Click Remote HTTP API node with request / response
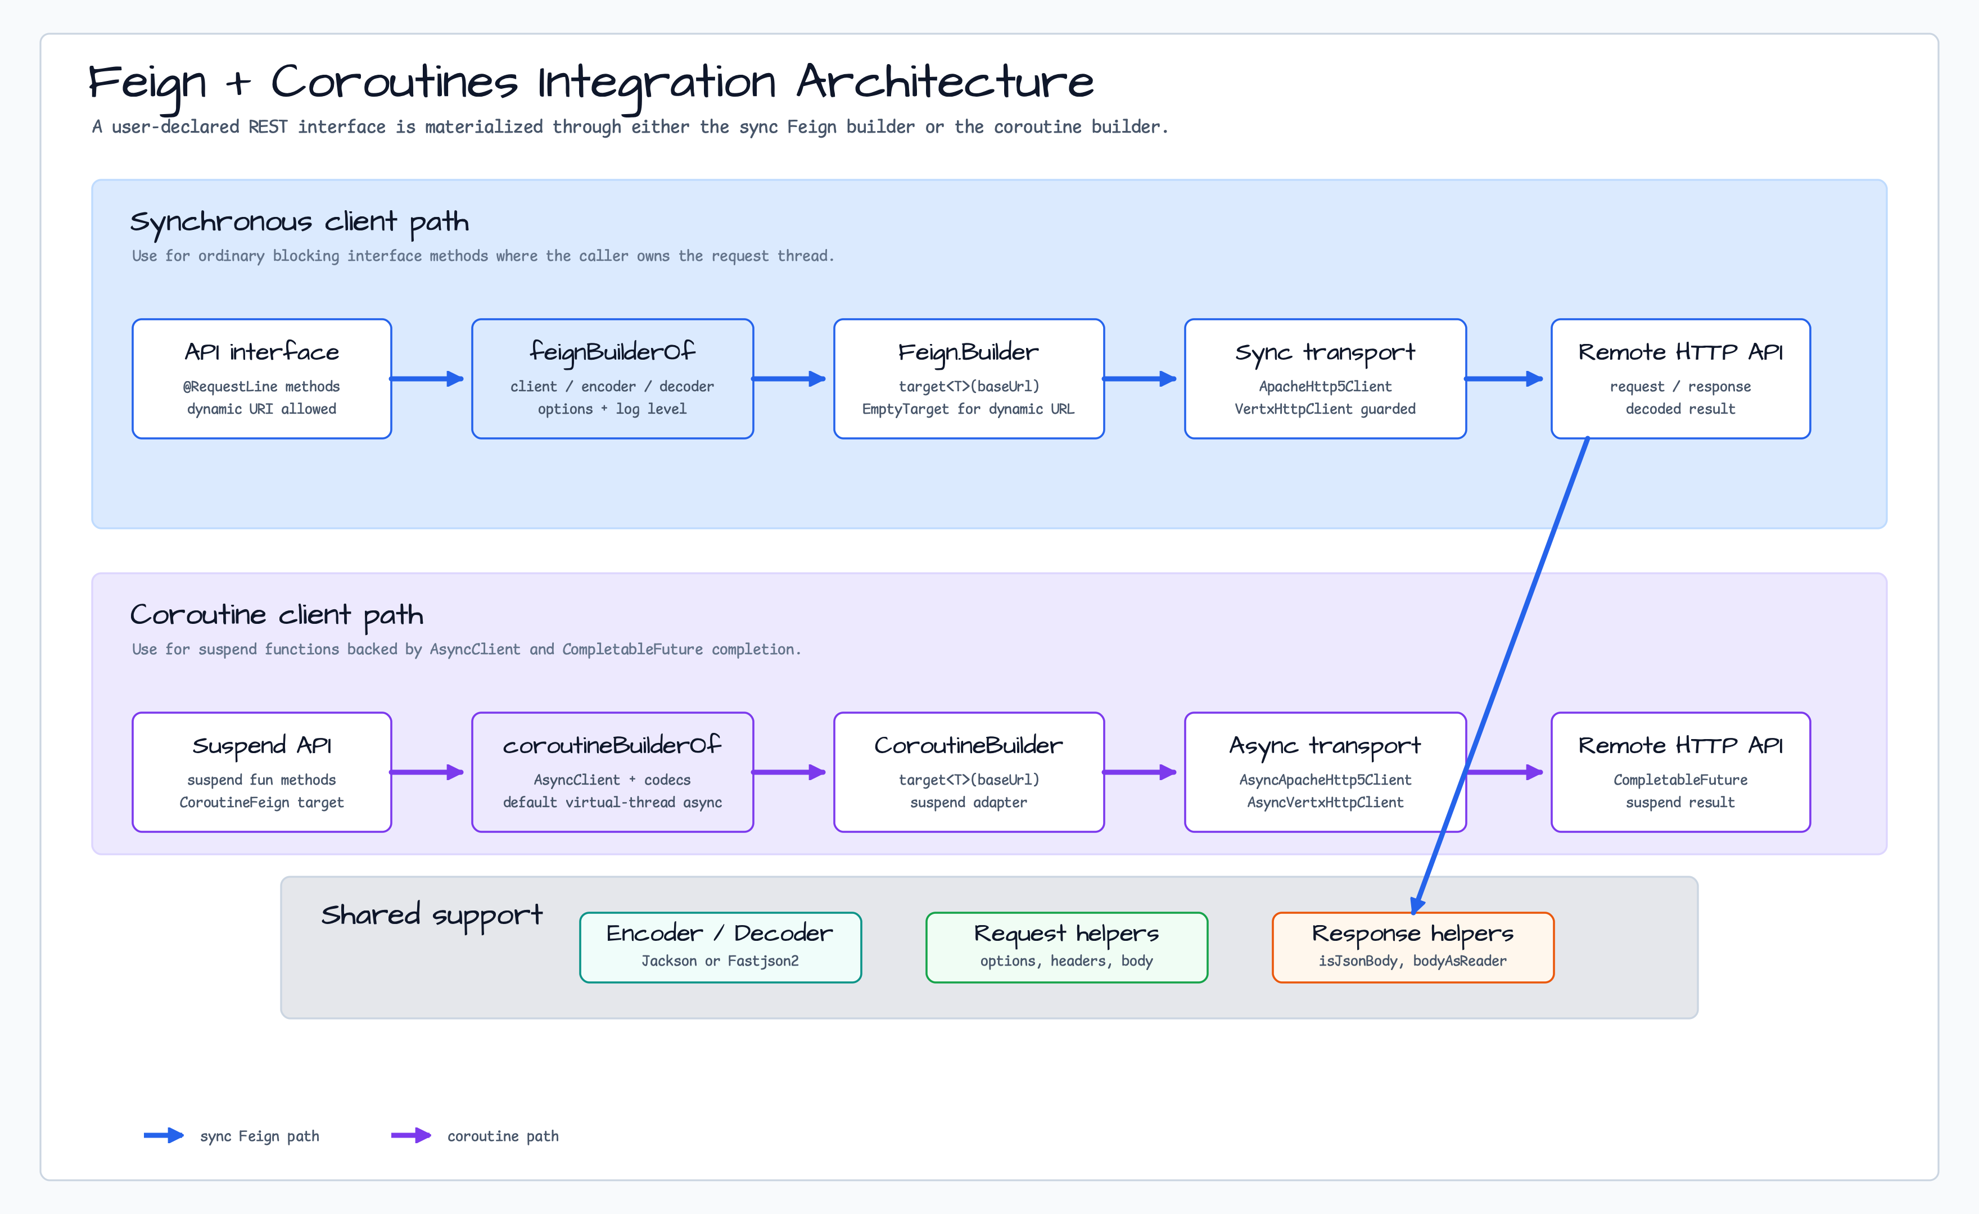 [x=1680, y=379]
